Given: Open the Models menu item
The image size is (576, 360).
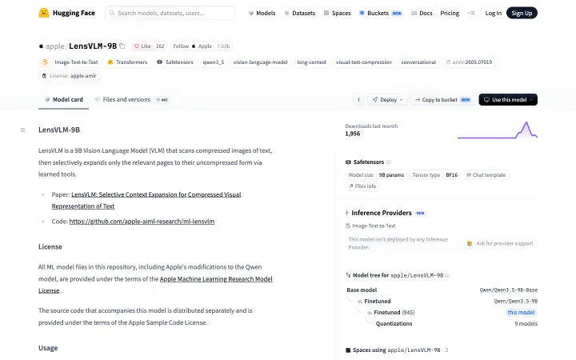Looking at the screenshot, I should [x=262, y=13].
